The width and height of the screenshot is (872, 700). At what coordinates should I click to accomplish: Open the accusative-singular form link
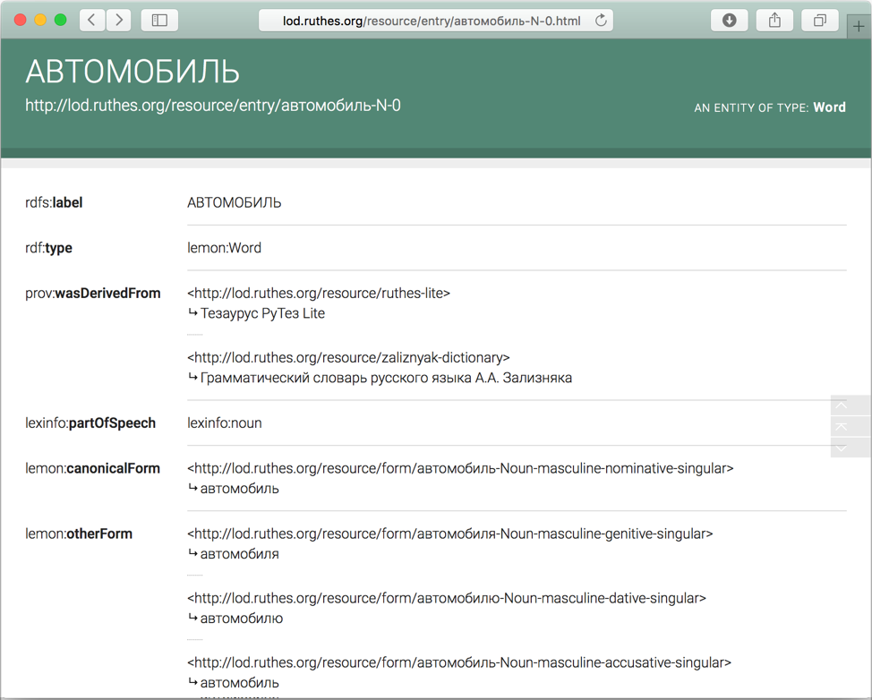click(459, 662)
